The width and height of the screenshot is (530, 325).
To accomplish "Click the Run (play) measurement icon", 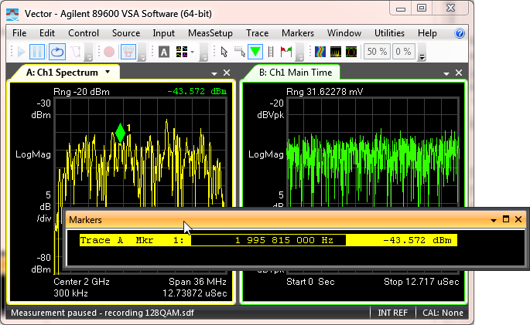I will click(22, 52).
